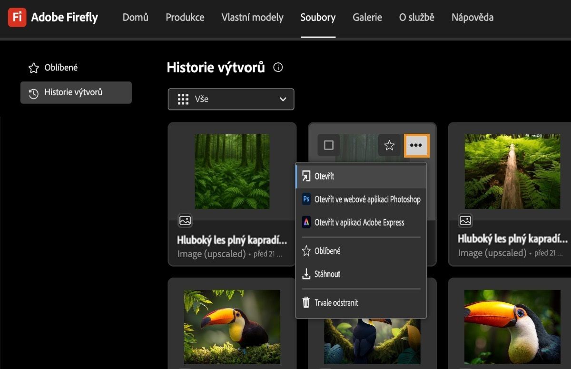The image size is (571, 369).
Task: Click the Photoshop icon in the context menu
Action: (x=306, y=199)
